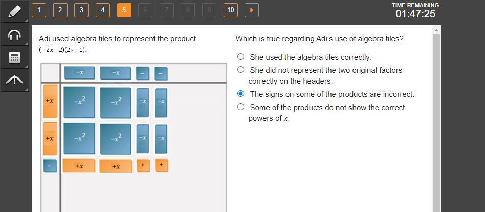Screen dimensions: 485x212
Task: Click the upper orange +x side tile
Action: point(50,101)
